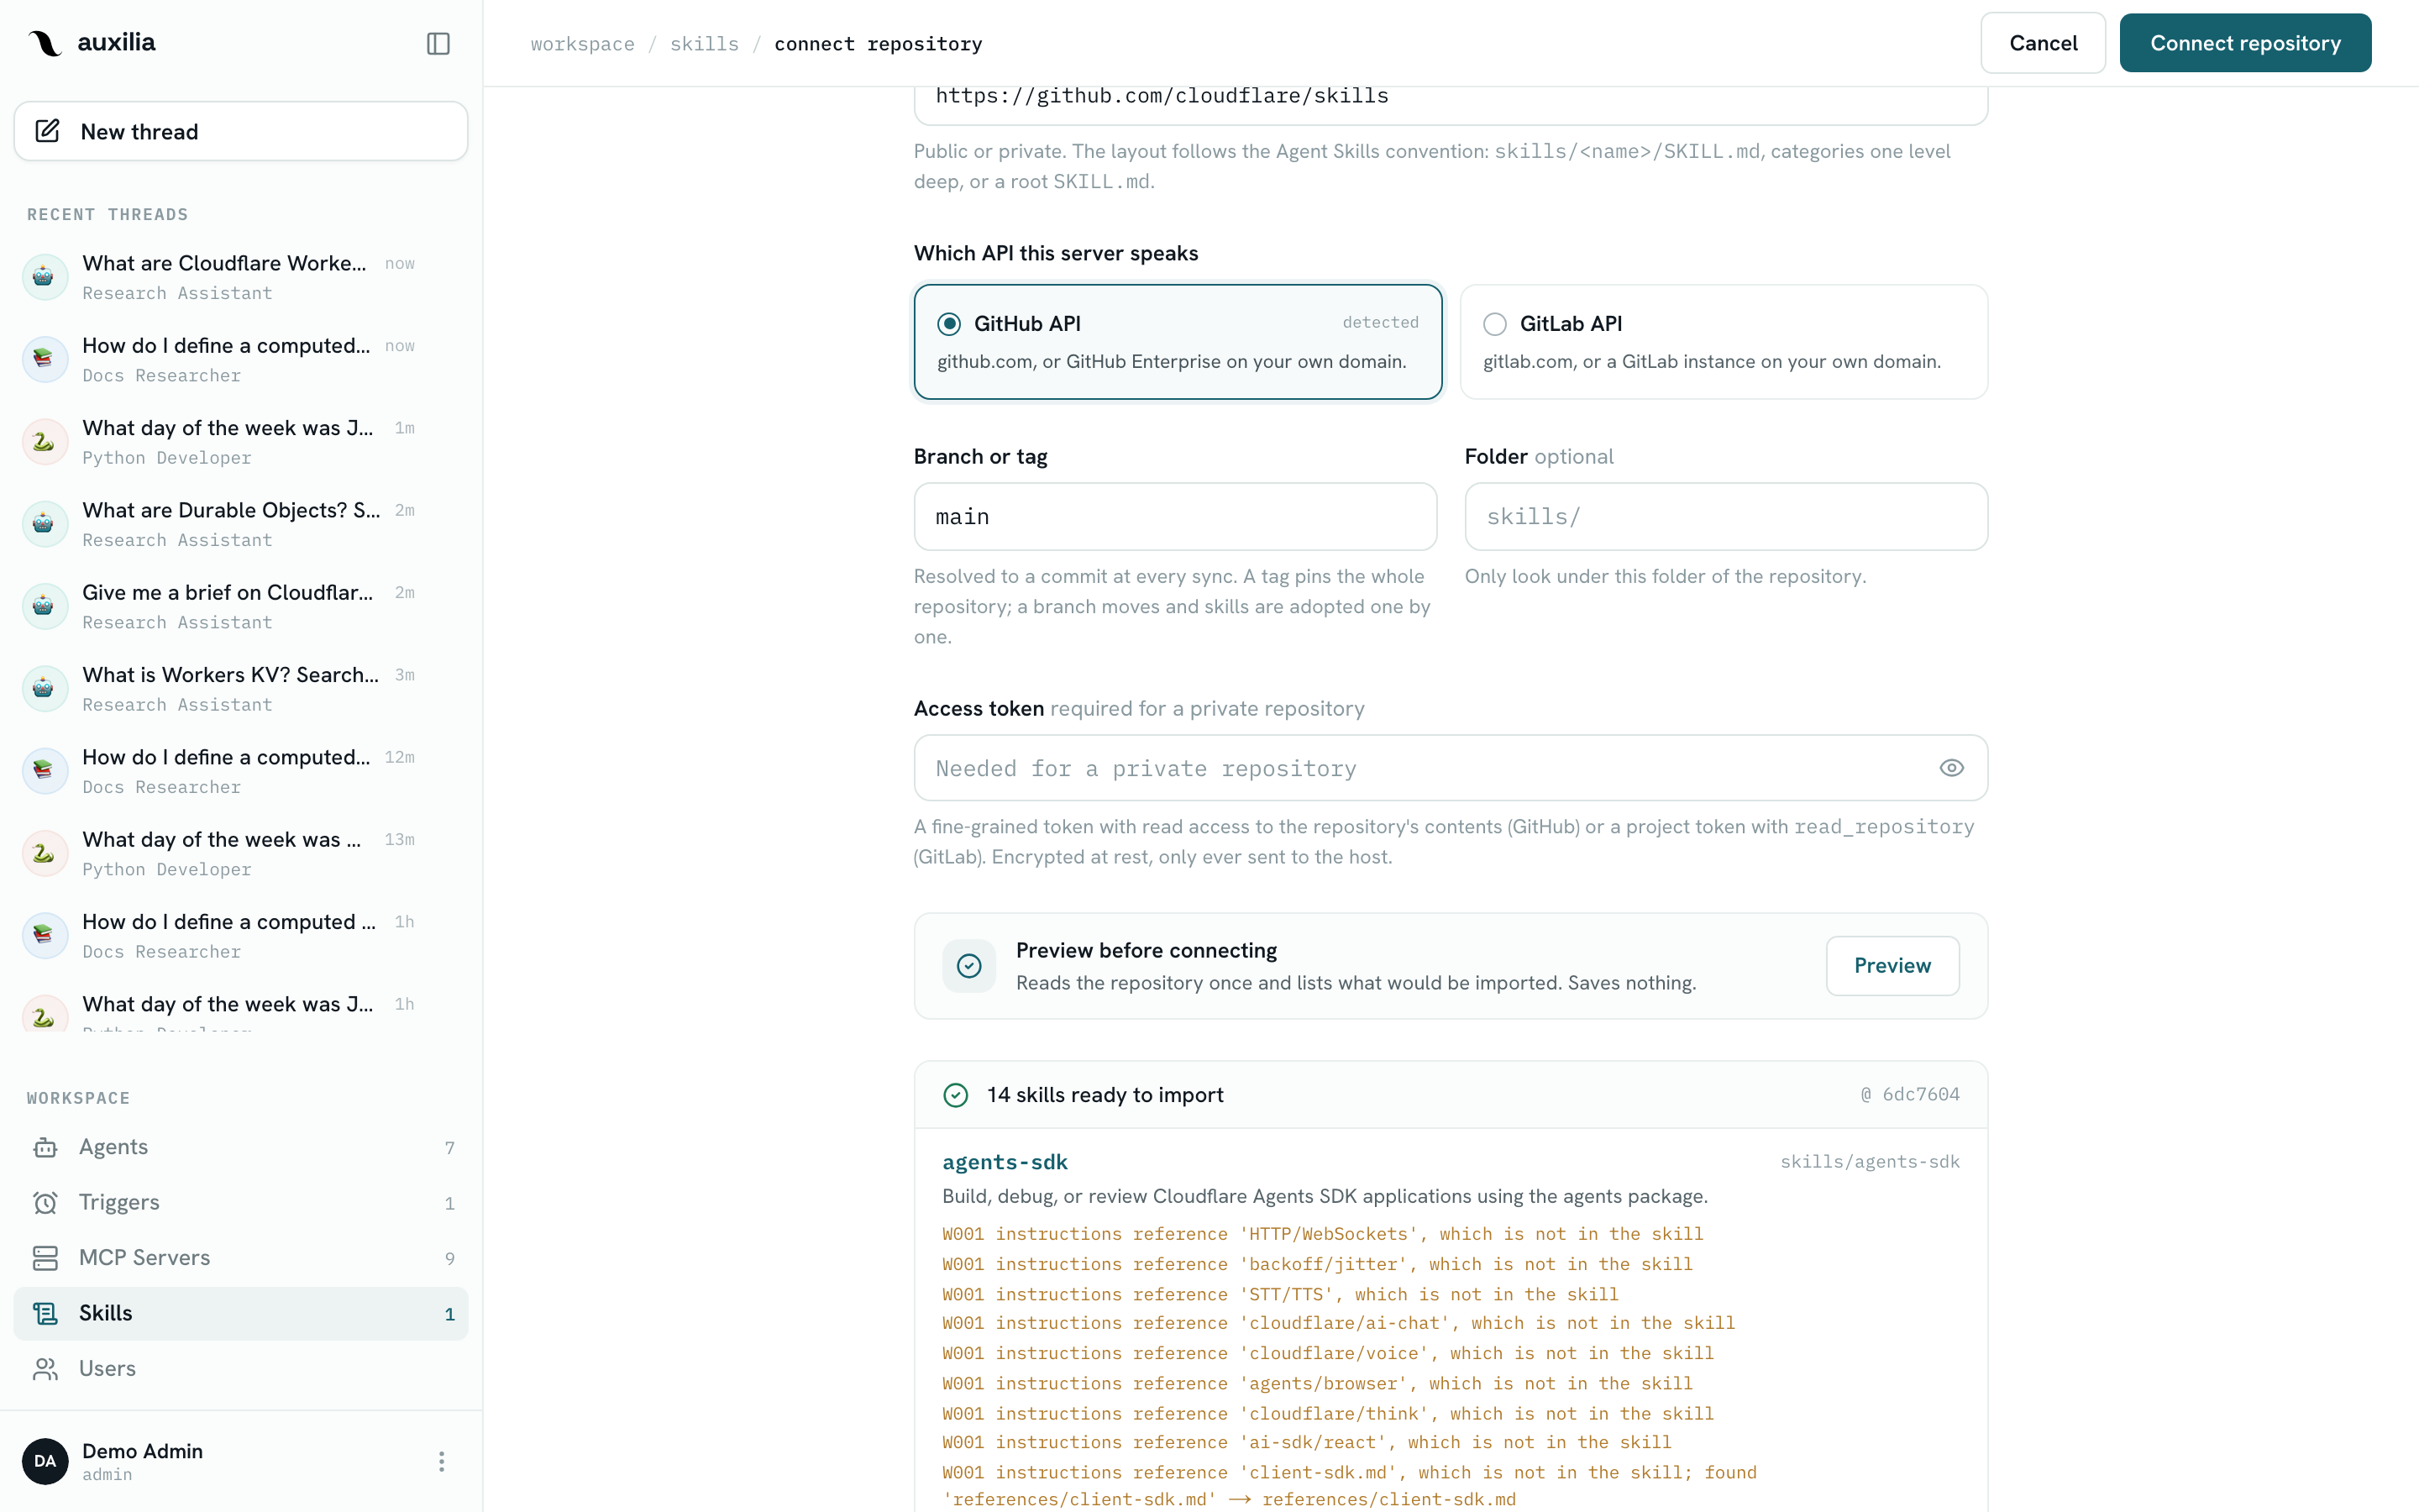Click the path 'skills/agents-sdk'
Viewport: 2419px width, 1512px height.
coord(1869,1161)
